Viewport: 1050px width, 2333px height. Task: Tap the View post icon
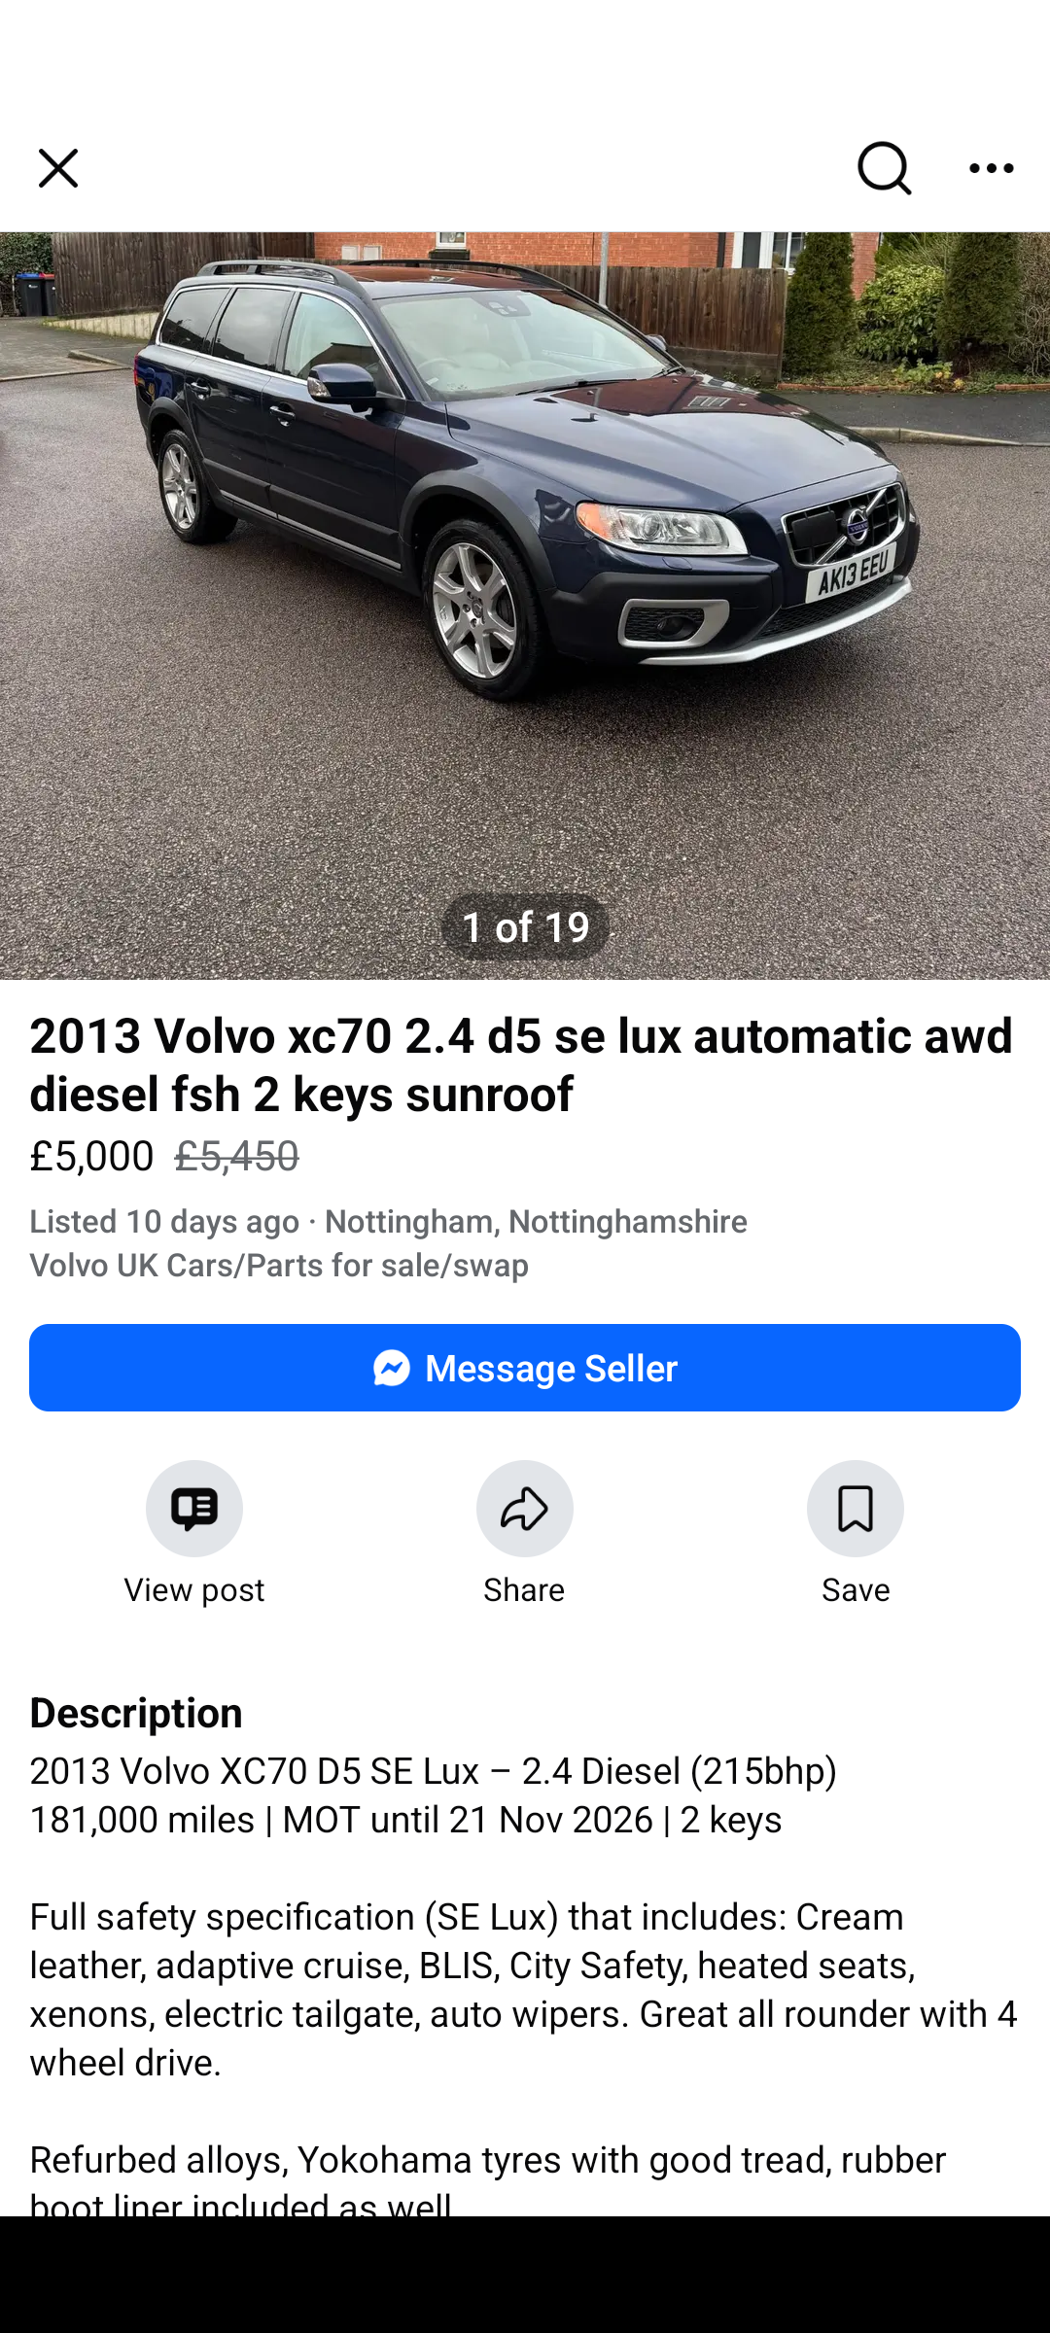tap(194, 1509)
